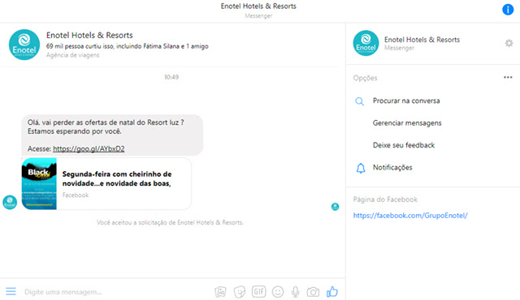Image resolution: width=520 pixels, height=300 pixels.
Task: Open the facebook.com/GrupoEnotel link
Action: click(x=410, y=216)
